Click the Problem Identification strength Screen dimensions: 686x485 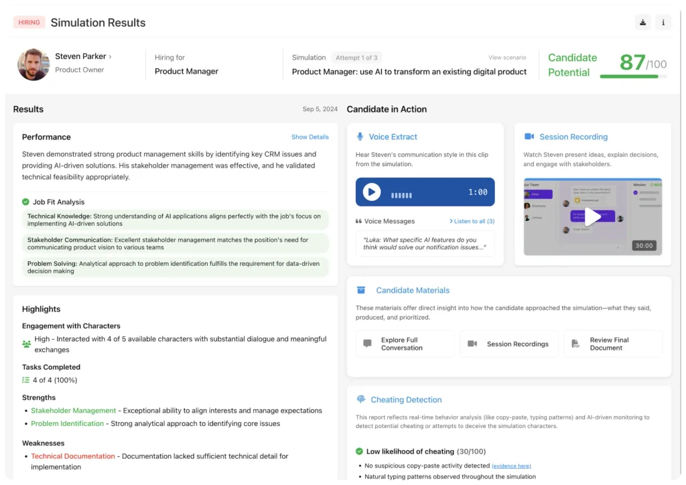pos(68,423)
